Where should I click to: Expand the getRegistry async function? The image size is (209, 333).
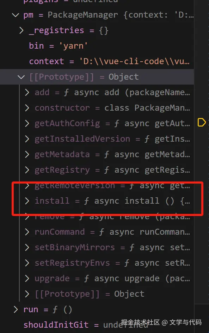point(27,170)
